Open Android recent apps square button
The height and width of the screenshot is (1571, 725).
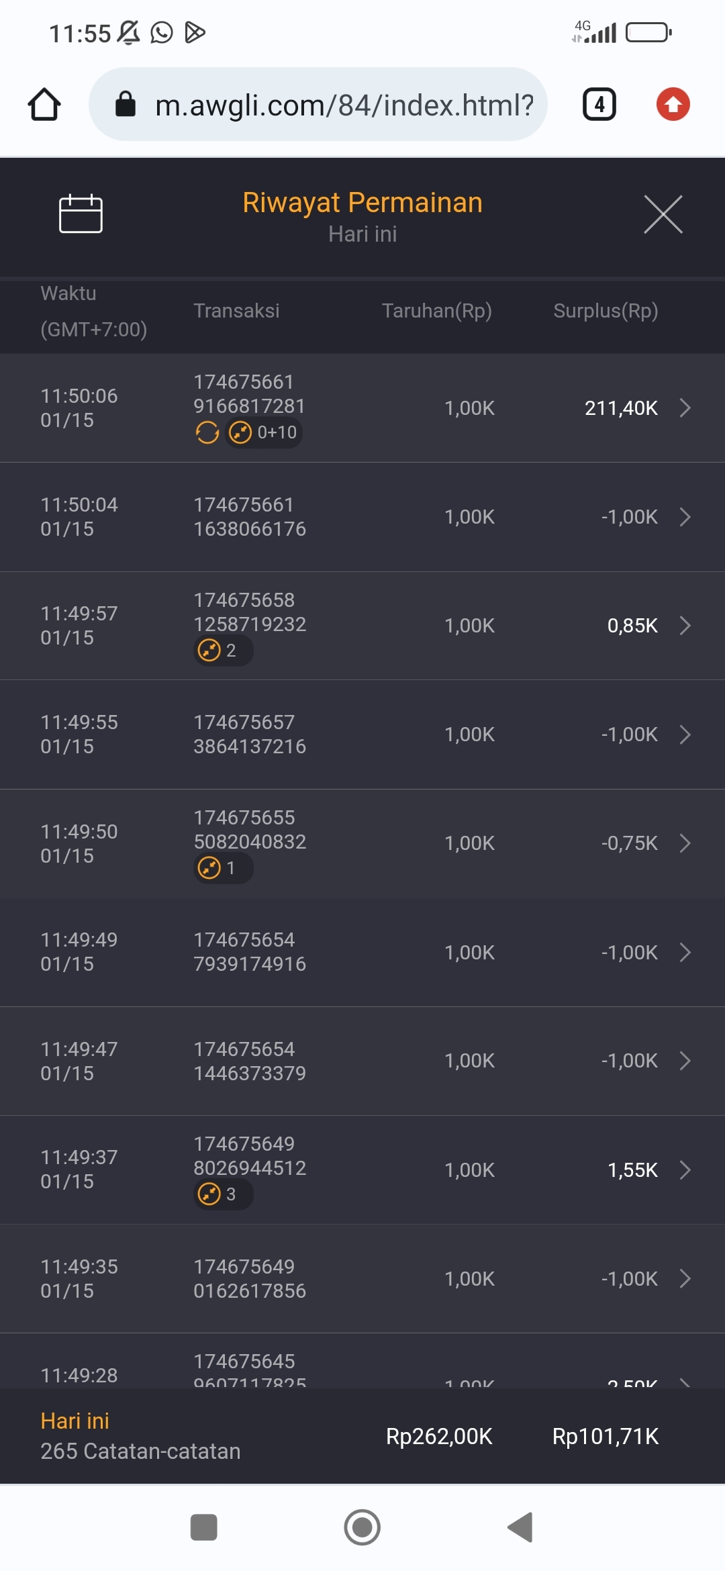(203, 1527)
